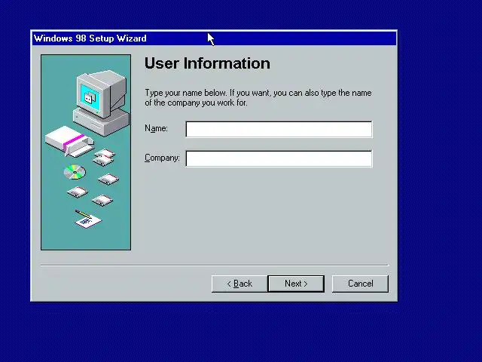Return to previous step with Back
482x362 pixels.
pos(239,284)
